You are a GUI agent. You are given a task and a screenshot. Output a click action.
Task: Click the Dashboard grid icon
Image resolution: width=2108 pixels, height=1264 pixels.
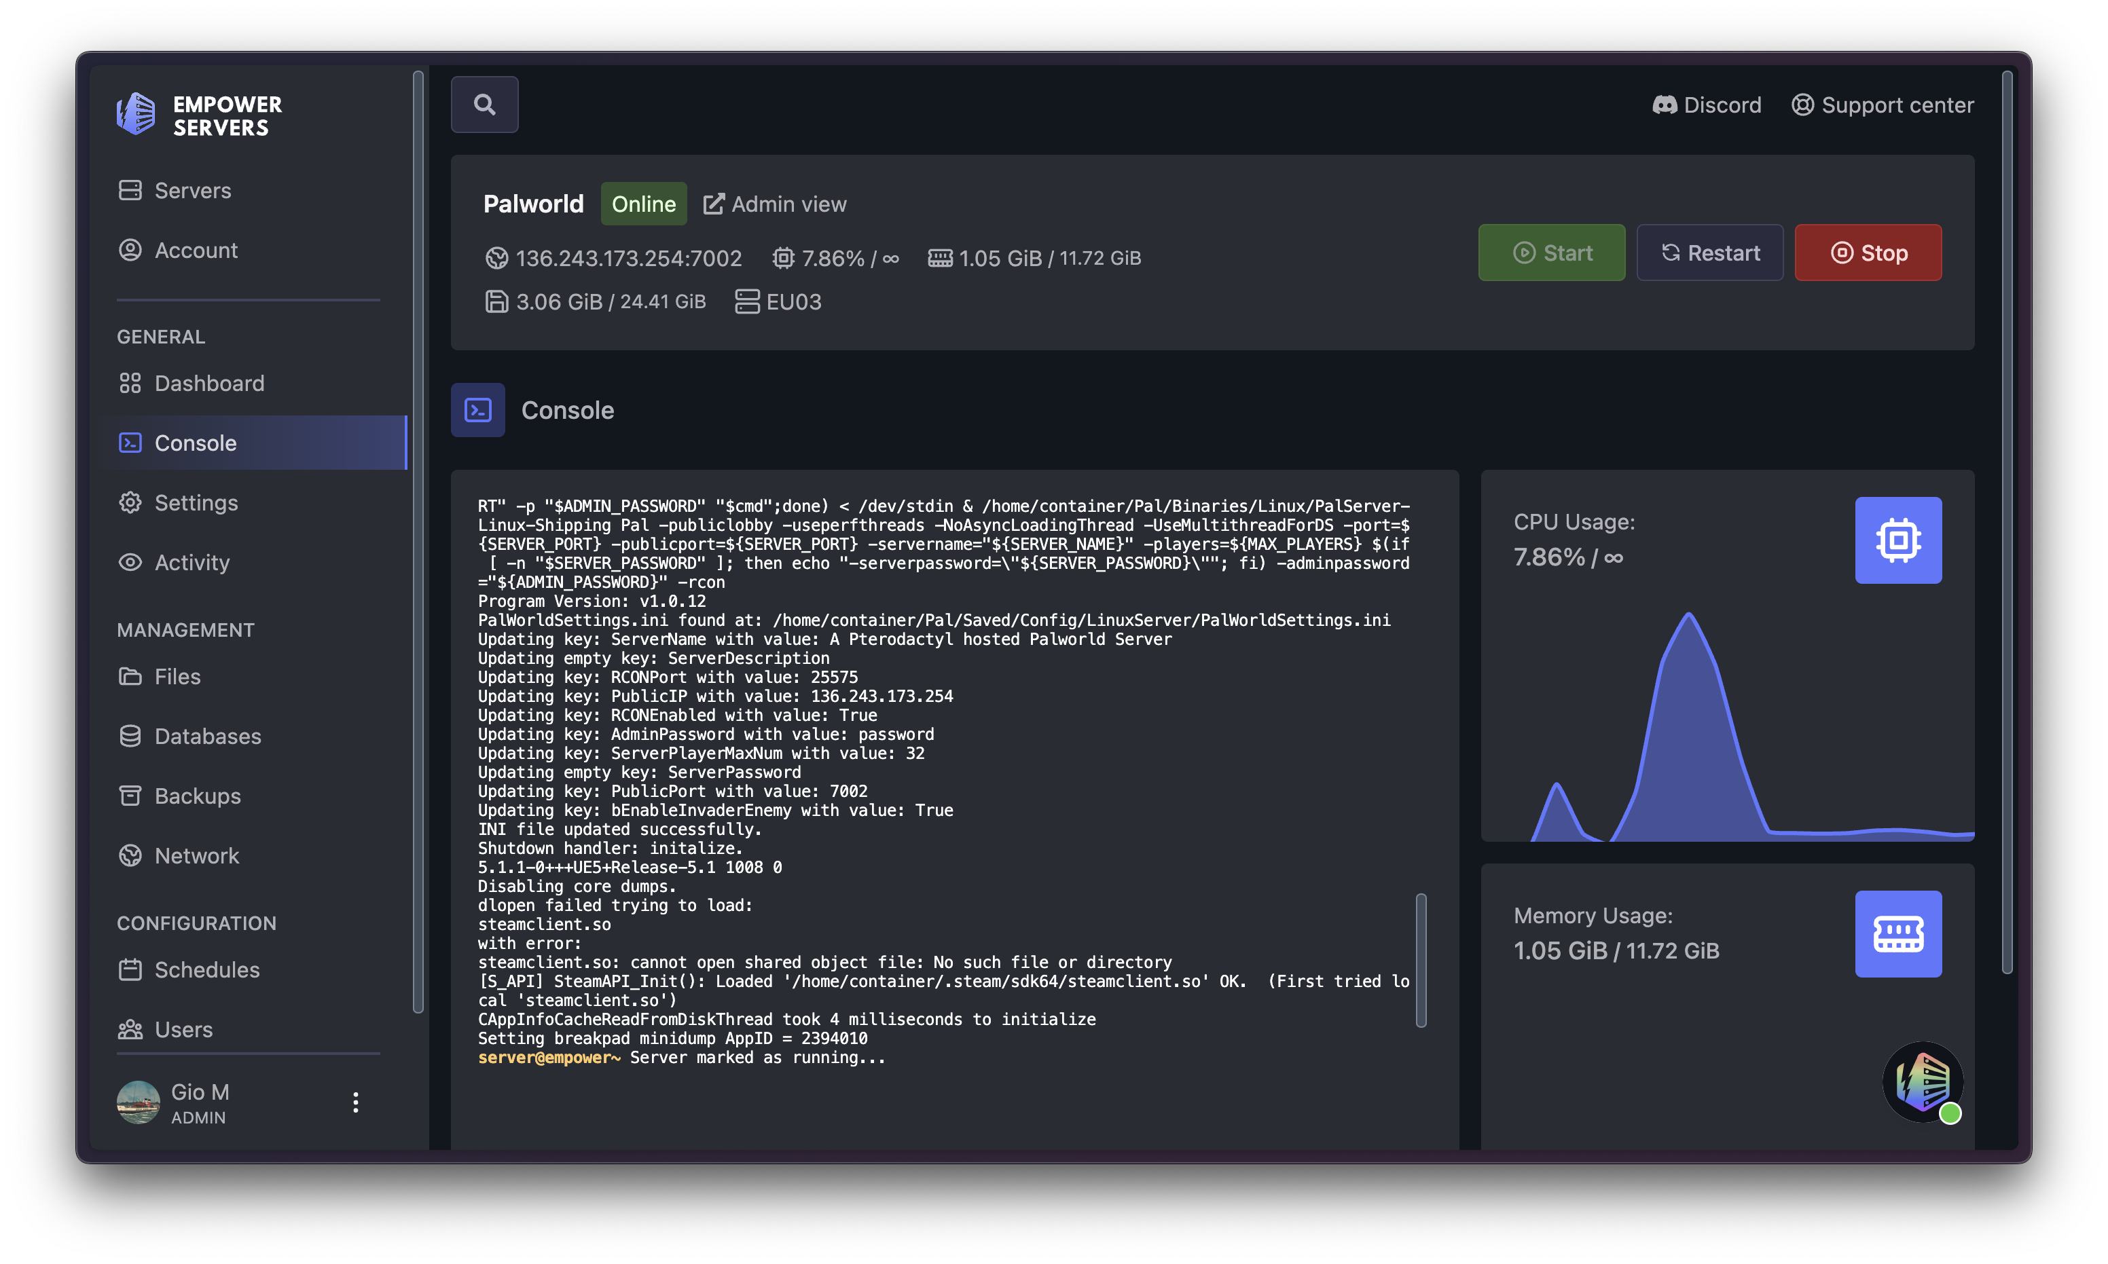(130, 384)
